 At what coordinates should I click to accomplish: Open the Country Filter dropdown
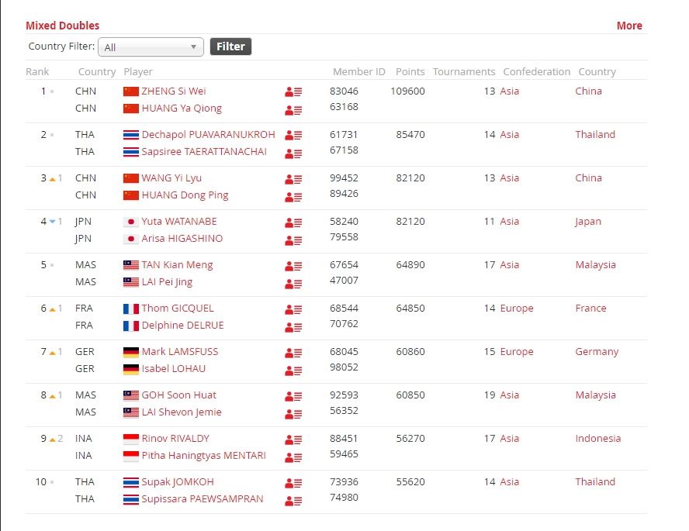151,47
